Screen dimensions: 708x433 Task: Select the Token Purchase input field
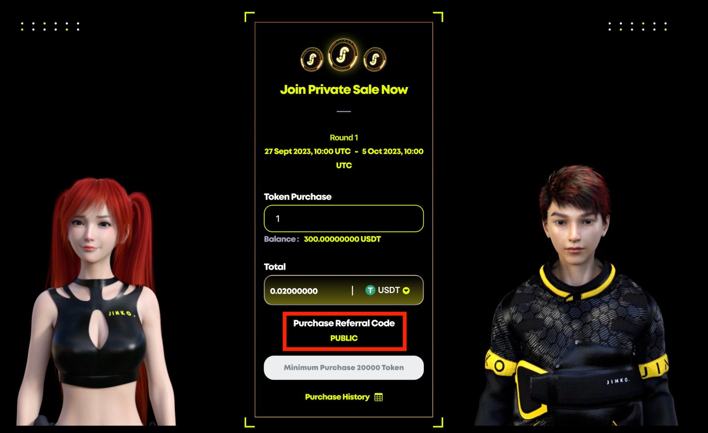[x=344, y=218]
